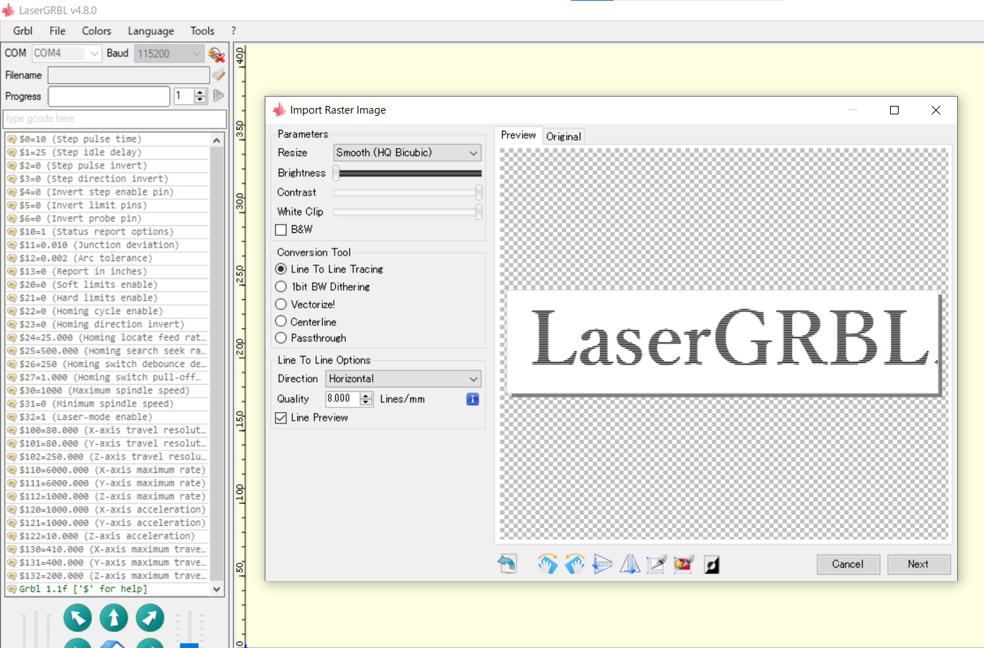
Task: Flip the image horizontally
Action: (x=629, y=563)
